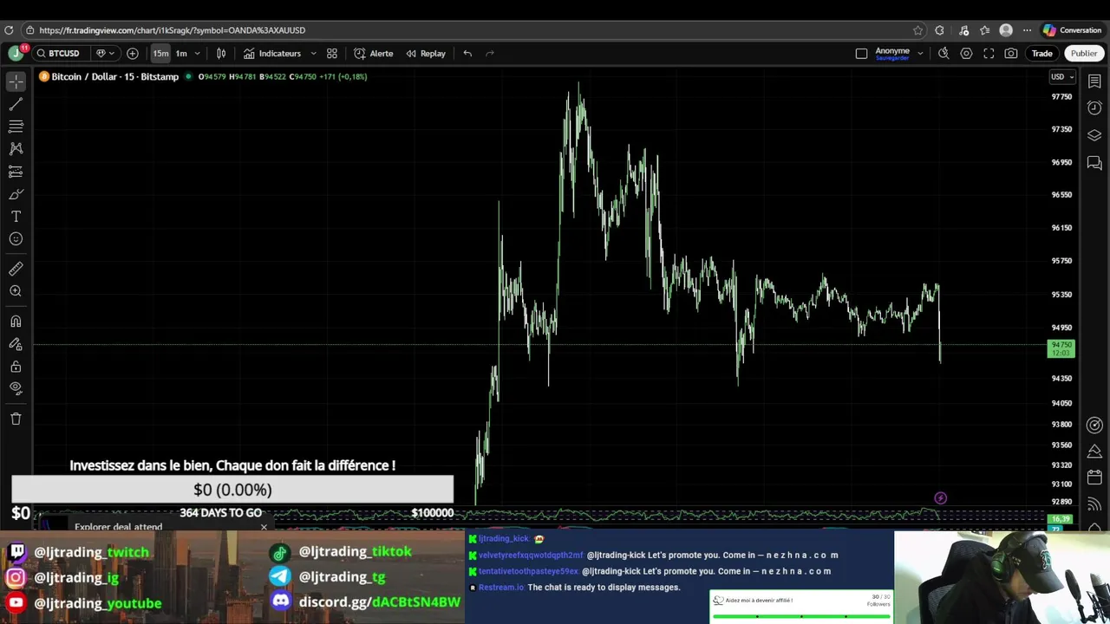
Task: Expand the indicator favorites dropdown arrow
Action: tap(313, 54)
